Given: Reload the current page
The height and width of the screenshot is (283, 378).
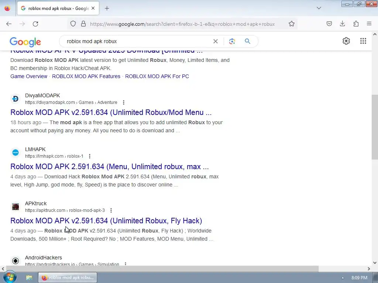Looking at the screenshot, I should [35, 24].
